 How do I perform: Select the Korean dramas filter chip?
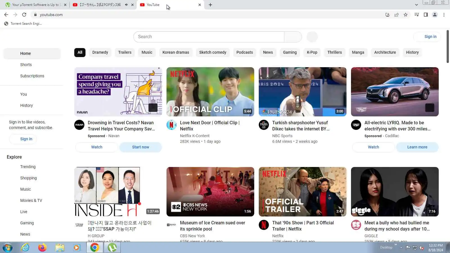tap(176, 52)
